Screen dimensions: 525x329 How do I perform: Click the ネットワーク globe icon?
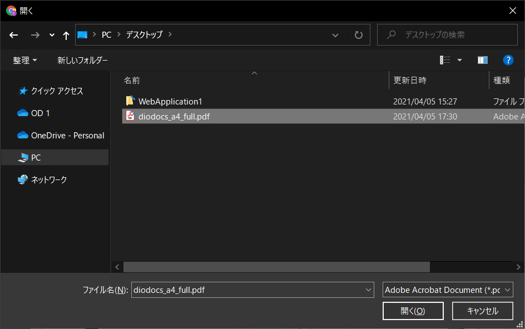tap(23, 180)
